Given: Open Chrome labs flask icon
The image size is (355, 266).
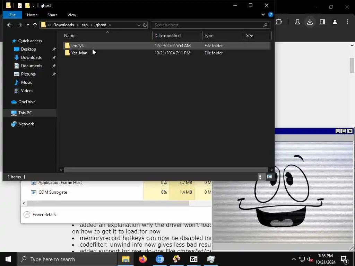Looking at the screenshot, I should pos(297,22).
